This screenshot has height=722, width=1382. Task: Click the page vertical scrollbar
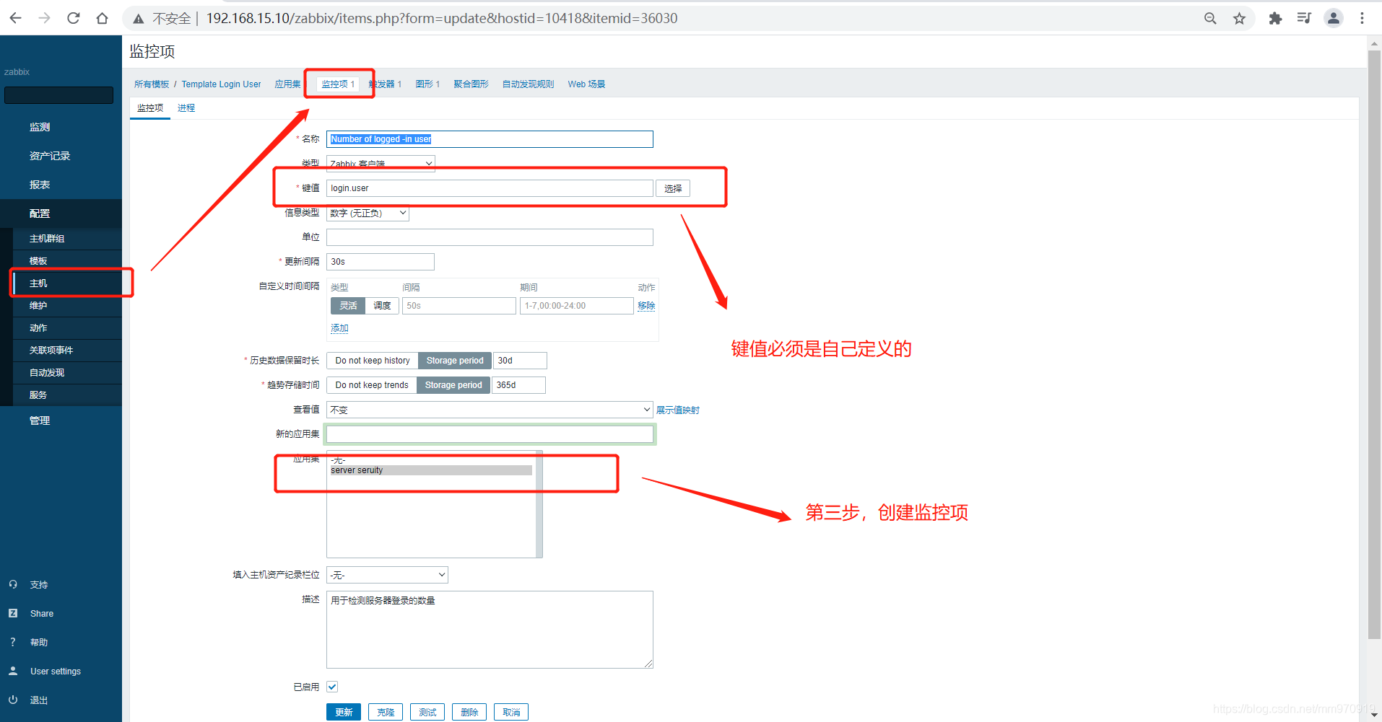pyautogui.click(x=1374, y=345)
